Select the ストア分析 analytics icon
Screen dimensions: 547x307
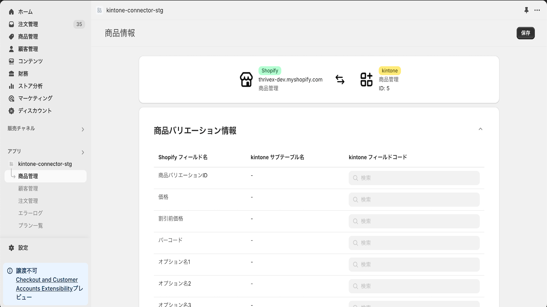coord(11,86)
